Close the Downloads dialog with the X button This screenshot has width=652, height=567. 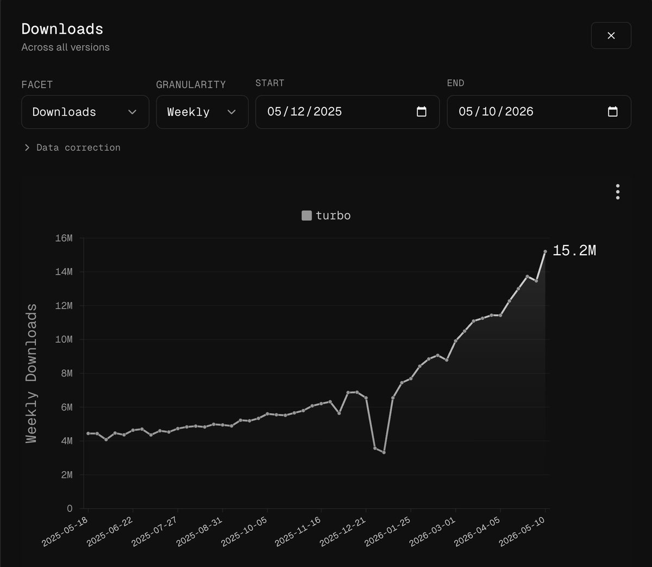click(x=611, y=35)
